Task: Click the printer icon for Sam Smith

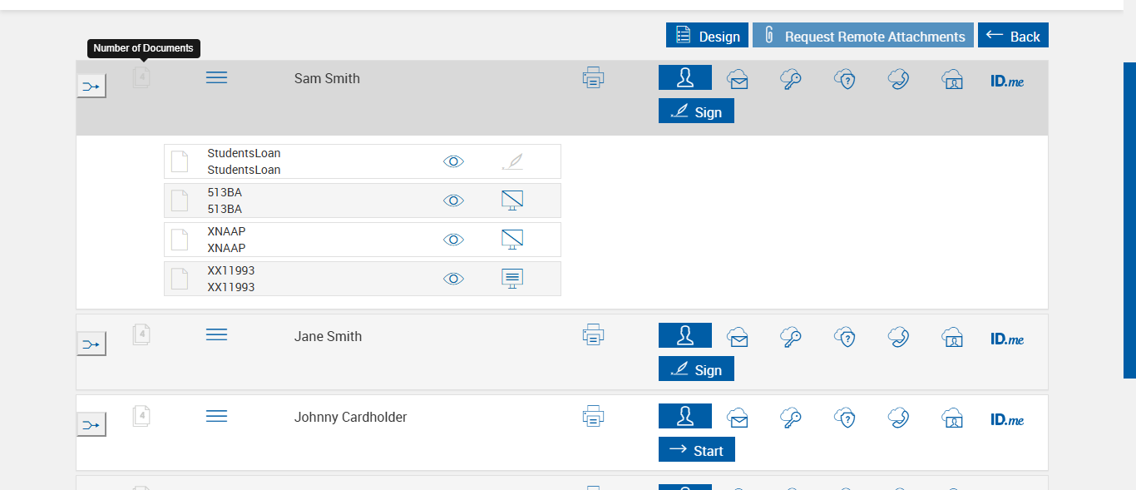Action: 593,78
